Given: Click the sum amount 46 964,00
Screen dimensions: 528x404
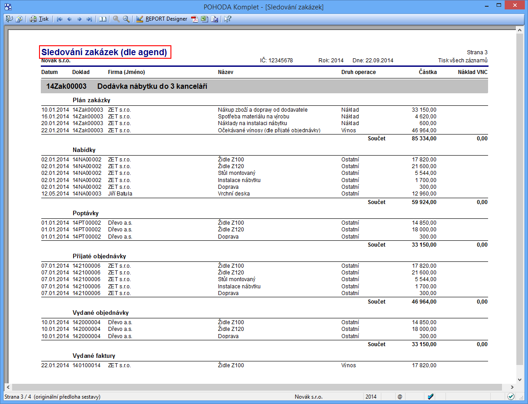Looking at the screenshot, I should coord(424,302).
